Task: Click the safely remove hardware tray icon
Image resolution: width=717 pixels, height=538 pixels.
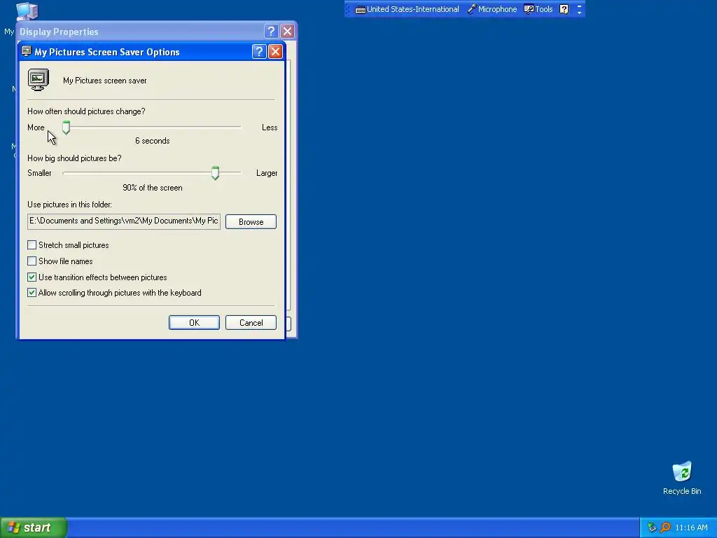Action: (x=652, y=527)
